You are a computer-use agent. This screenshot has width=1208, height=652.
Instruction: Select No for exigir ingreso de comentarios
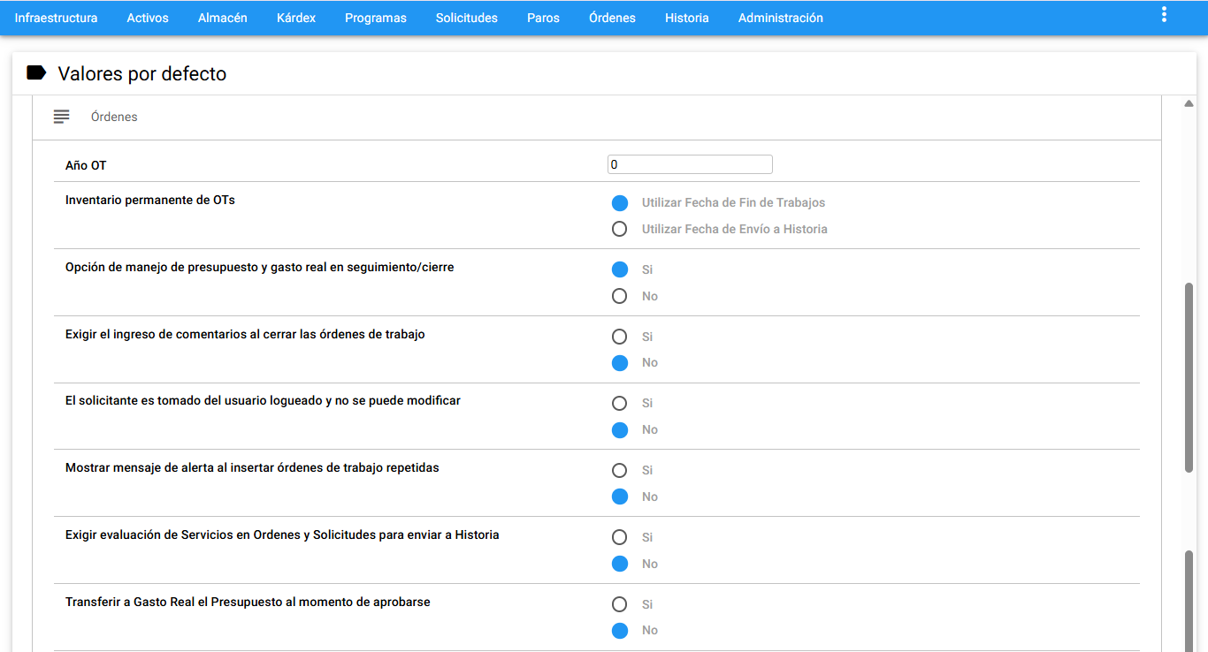coord(620,363)
